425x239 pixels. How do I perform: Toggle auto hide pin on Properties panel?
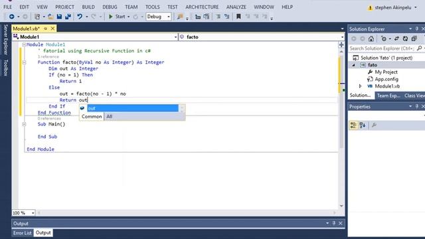(x=417, y=106)
